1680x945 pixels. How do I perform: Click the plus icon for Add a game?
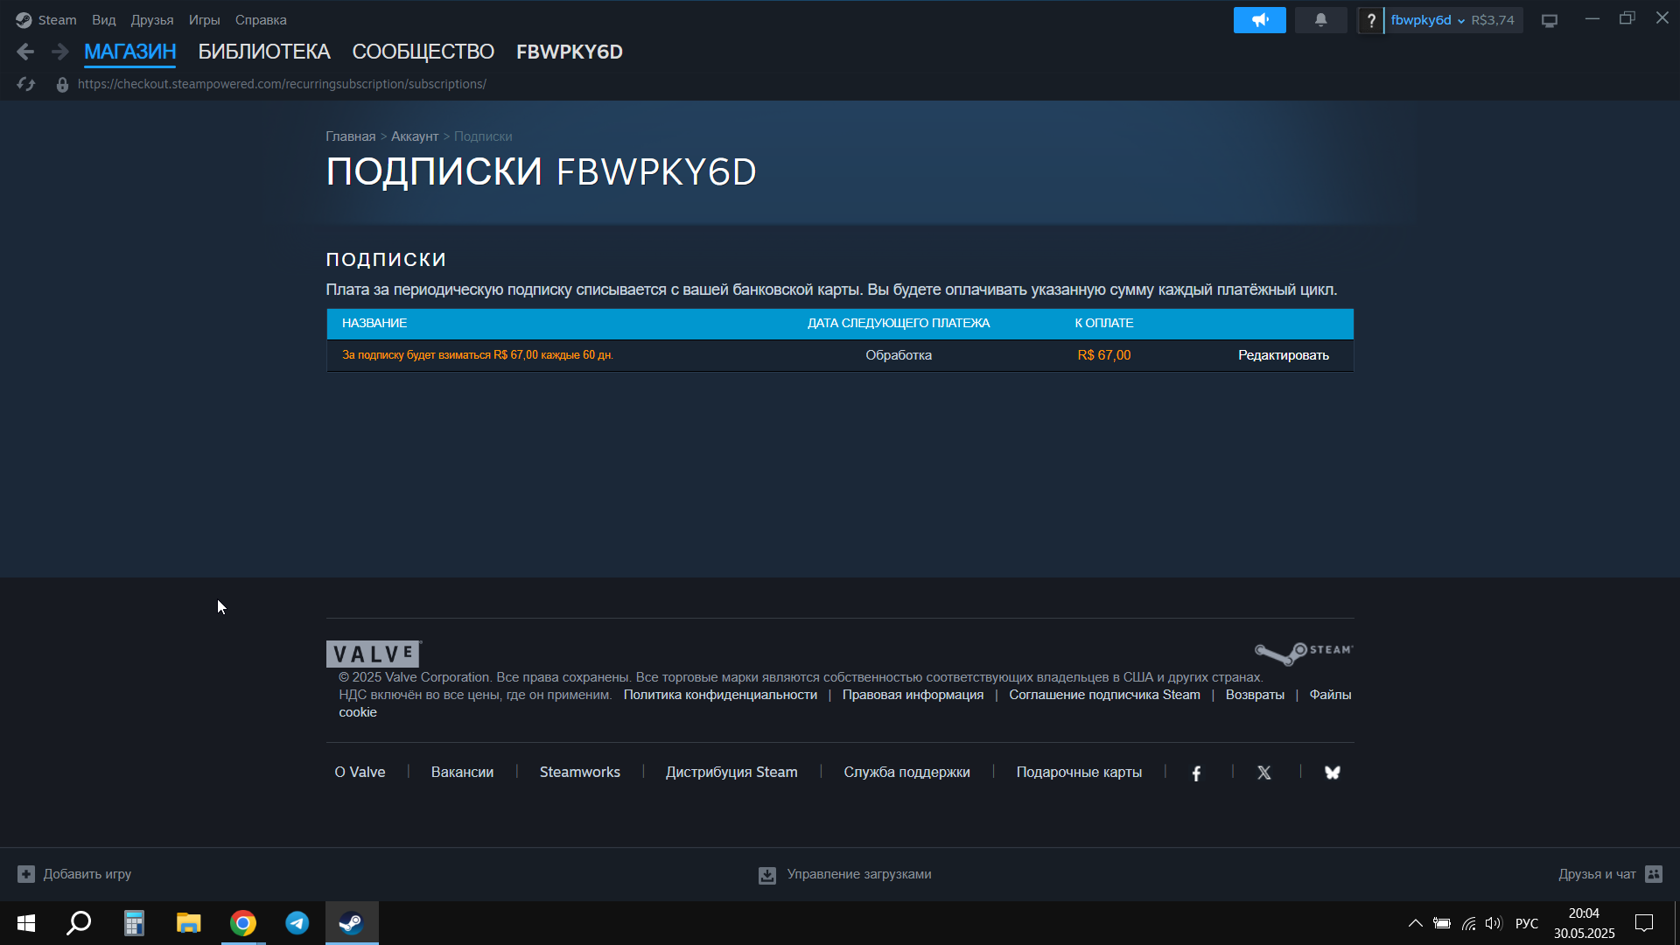tap(26, 874)
